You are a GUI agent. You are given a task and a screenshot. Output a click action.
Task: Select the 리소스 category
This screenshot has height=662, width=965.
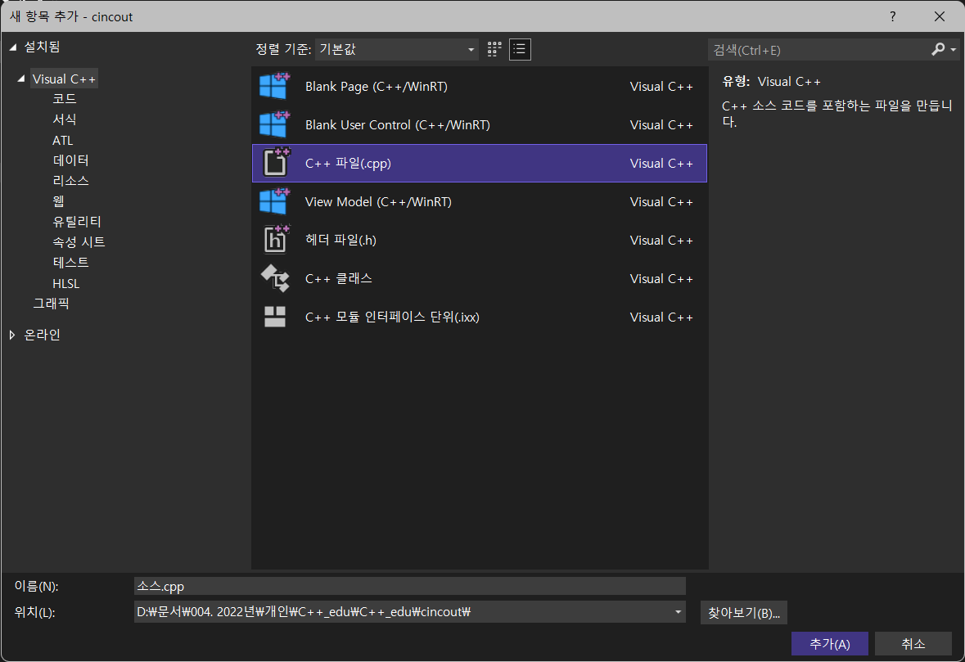point(70,180)
